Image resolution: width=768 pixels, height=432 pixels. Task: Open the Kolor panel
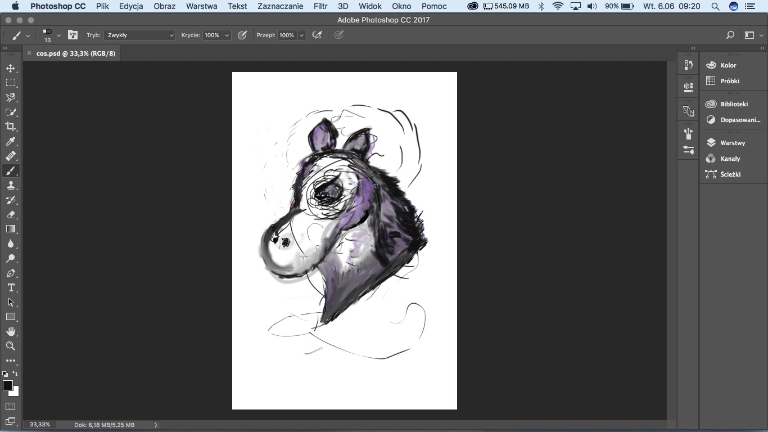click(x=728, y=65)
